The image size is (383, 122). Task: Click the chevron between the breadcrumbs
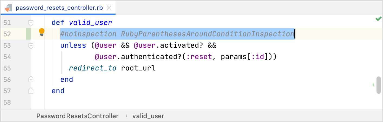(x=126, y=116)
